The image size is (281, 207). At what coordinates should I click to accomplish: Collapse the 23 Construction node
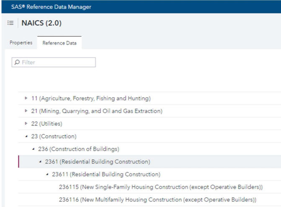(26, 136)
